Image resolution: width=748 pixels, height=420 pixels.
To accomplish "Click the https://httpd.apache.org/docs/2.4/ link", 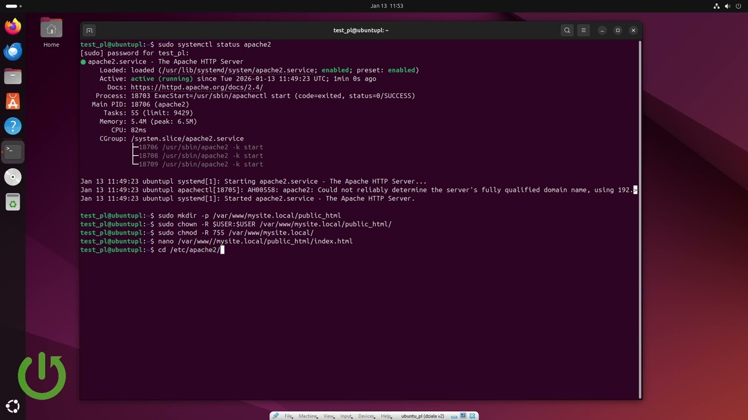I will [197, 87].
